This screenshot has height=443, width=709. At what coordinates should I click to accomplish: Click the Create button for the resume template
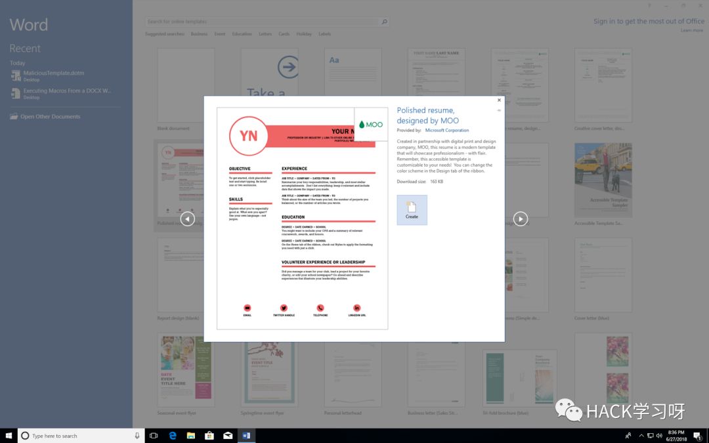[x=412, y=210]
